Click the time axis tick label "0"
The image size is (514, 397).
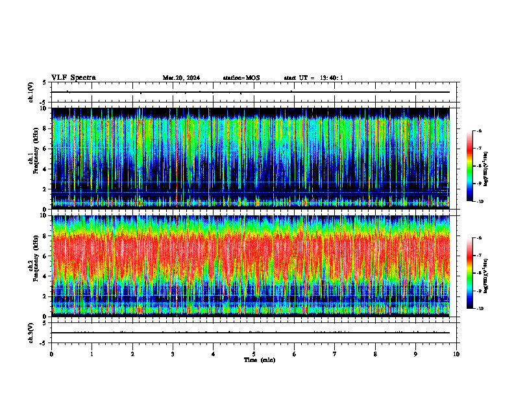[51, 354]
